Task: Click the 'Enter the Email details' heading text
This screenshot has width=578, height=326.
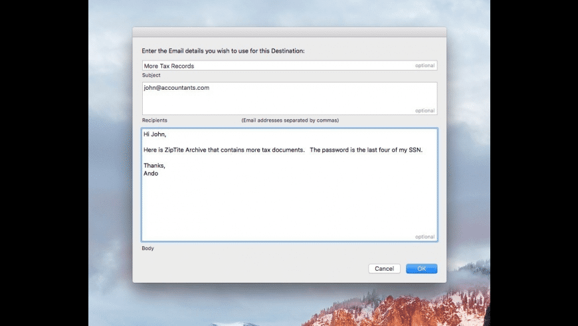Action: [x=223, y=51]
